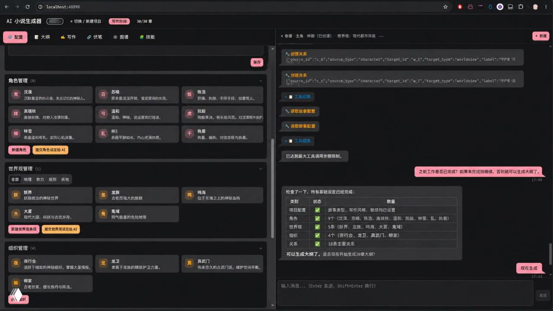The image size is (553, 311).
Task: Click the 高镜秋 character avatar icon
Action: click(16, 114)
